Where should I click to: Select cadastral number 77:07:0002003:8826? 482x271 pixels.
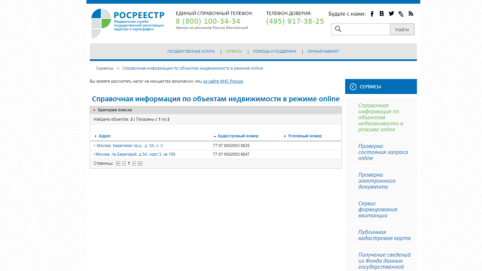point(231,146)
